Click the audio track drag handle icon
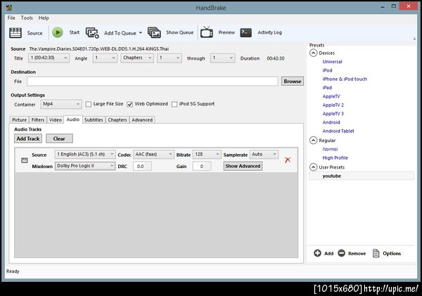422x296 pixels. pyautogui.click(x=24, y=160)
